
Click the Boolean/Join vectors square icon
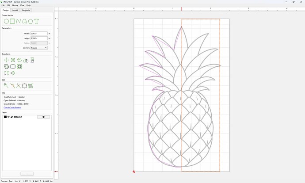click(24, 86)
